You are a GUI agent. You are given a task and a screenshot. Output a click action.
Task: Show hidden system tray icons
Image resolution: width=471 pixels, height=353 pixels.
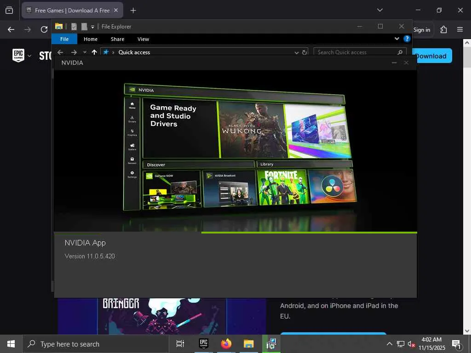pos(389,344)
